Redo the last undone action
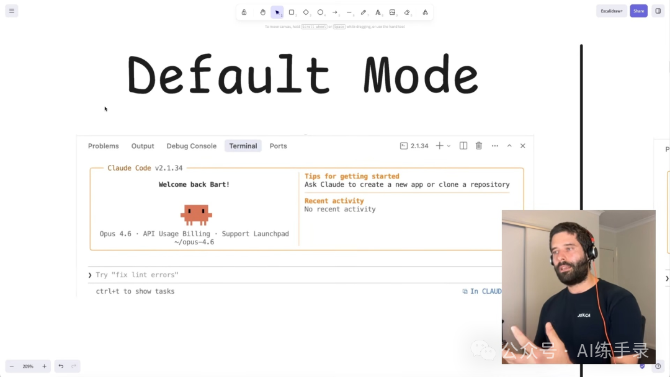Screen dimensions: 670x377 (x=73, y=366)
